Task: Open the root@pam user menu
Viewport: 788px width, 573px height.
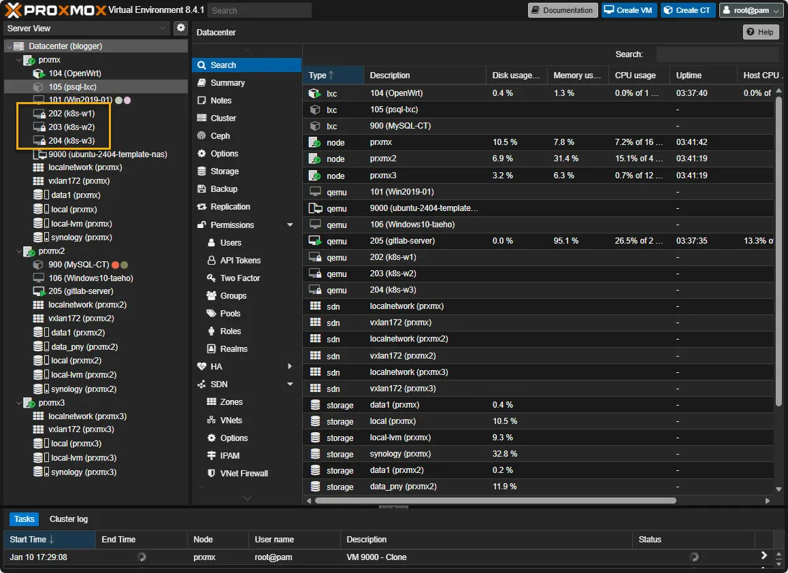Action: (751, 10)
